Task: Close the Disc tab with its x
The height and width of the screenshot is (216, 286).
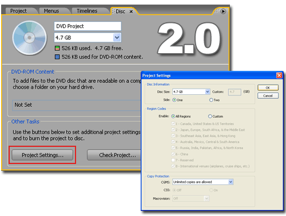Action: (131, 11)
